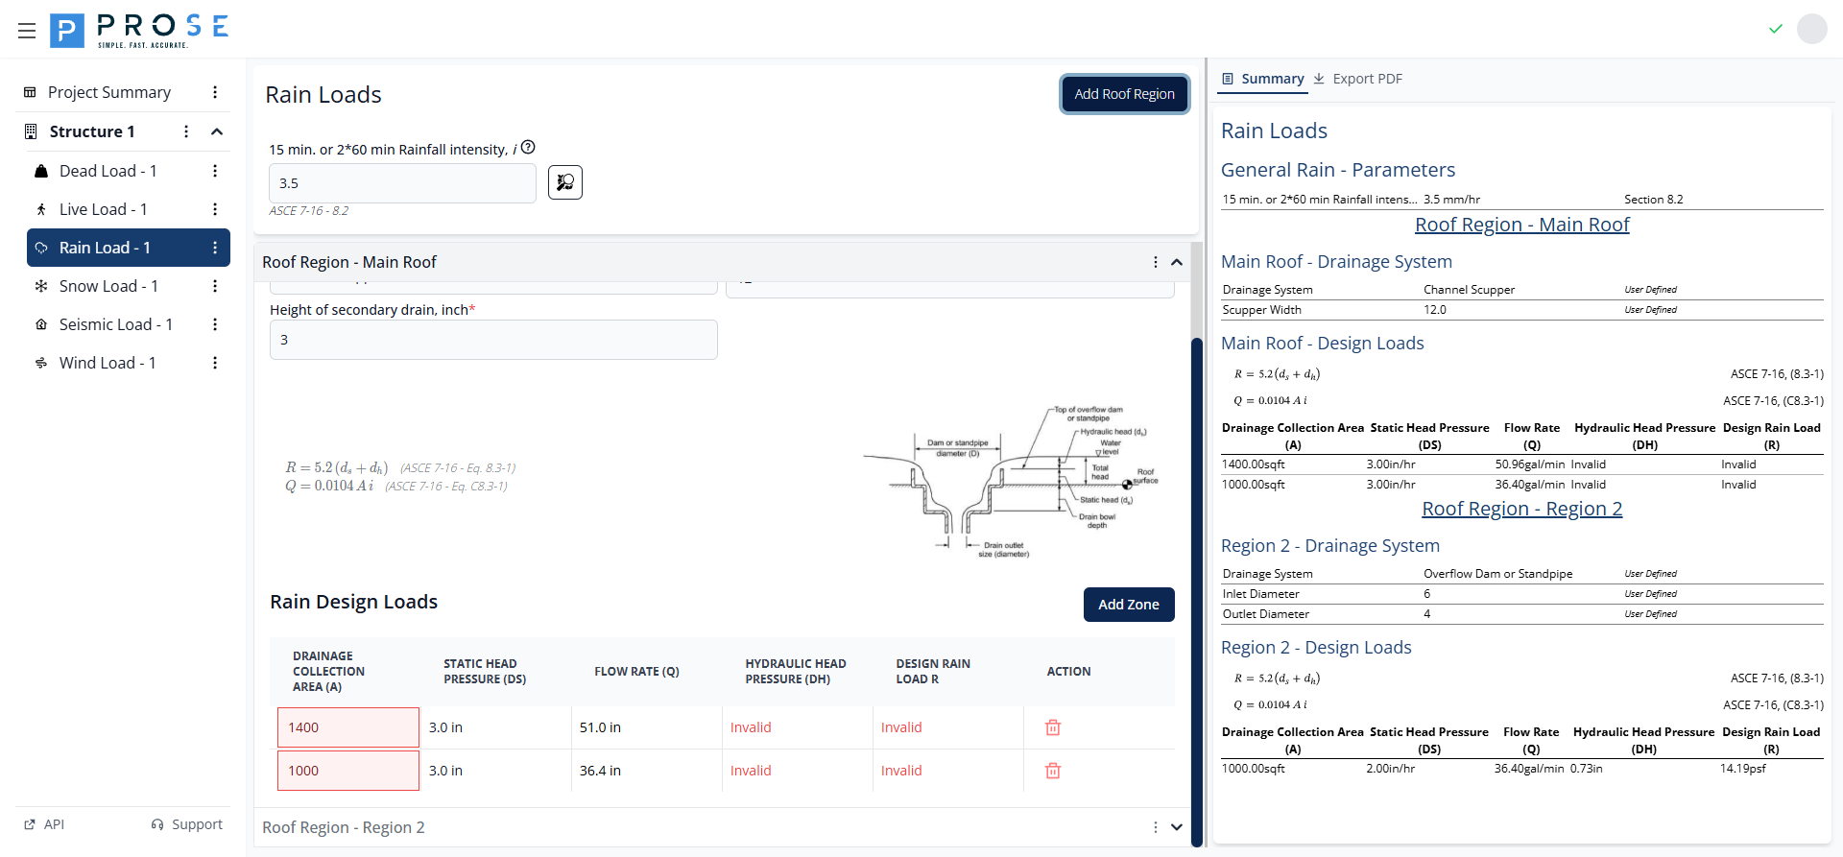Click the rainfall intensity help icon

528,148
